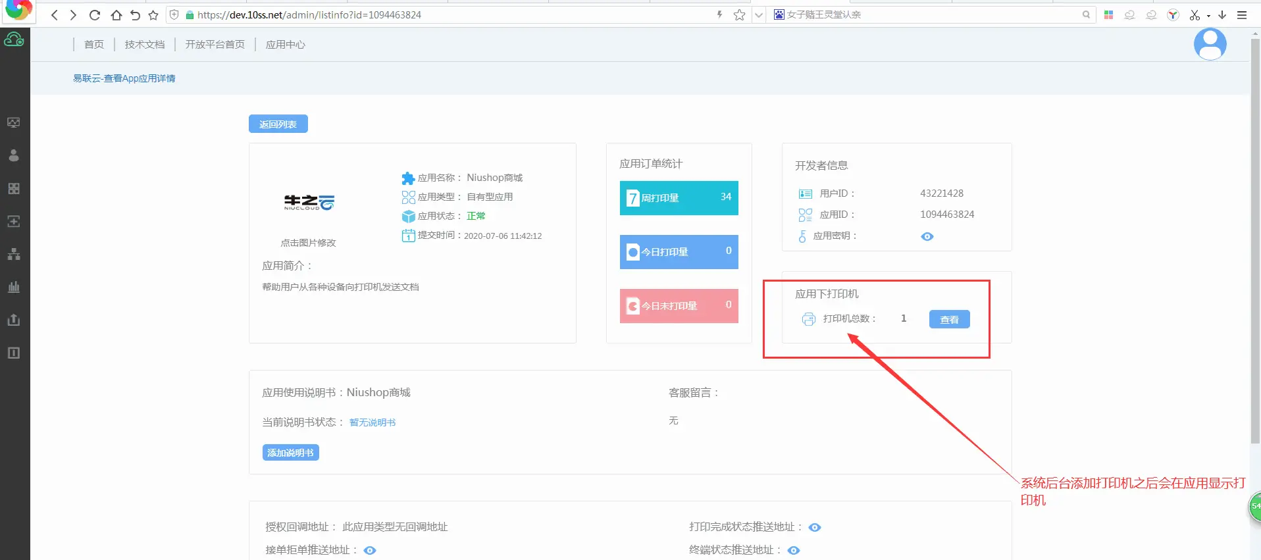
Task: Click the blue user avatar icon
Action: (1210, 44)
